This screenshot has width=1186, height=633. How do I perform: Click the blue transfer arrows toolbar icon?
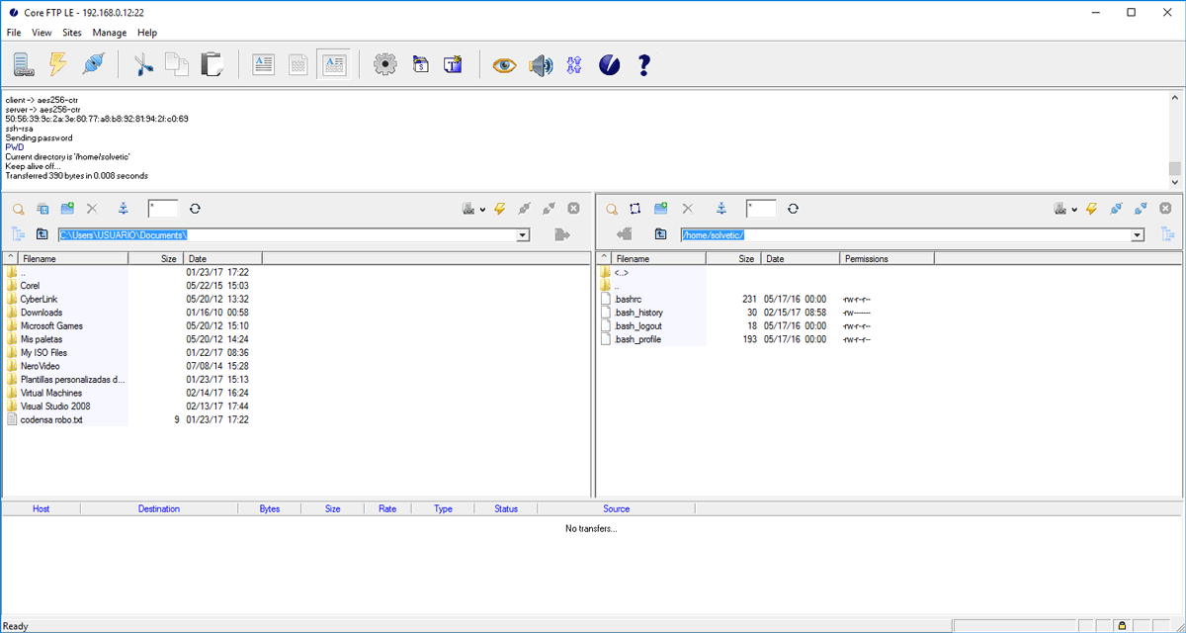(574, 65)
